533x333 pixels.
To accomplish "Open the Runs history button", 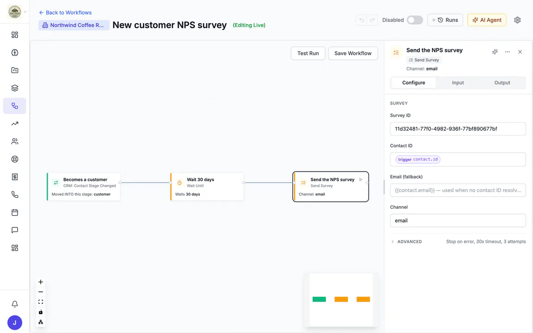I will pyautogui.click(x=445, y=20).
